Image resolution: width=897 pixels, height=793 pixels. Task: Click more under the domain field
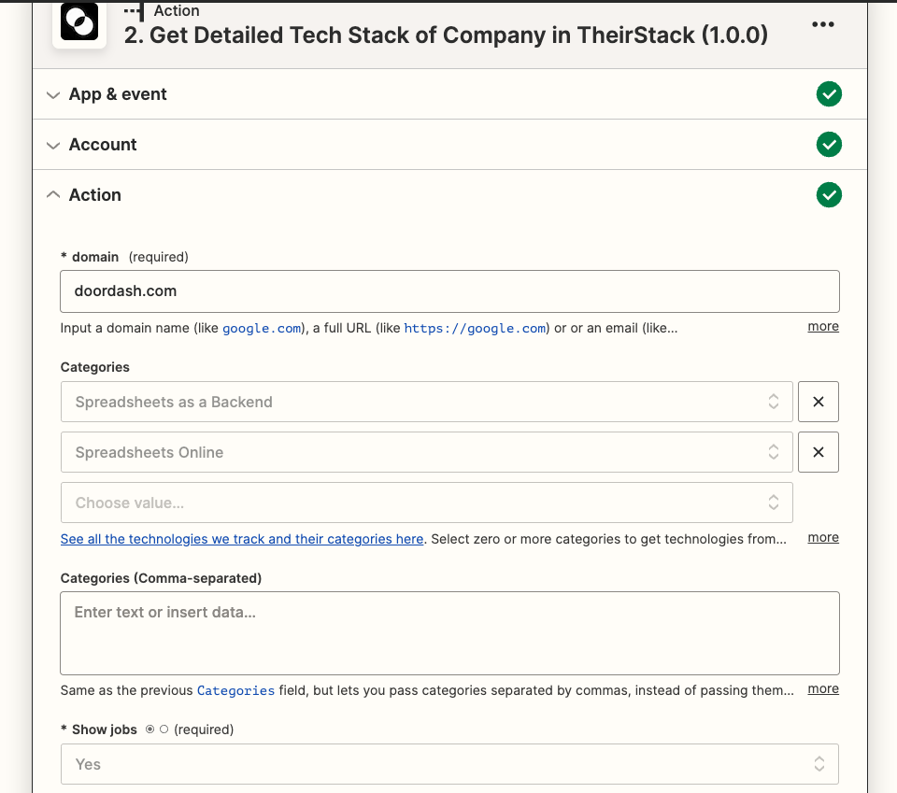coord(822,327)
